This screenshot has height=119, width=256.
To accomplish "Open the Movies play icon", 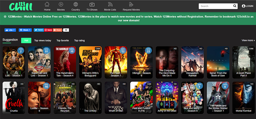I will coord(61,4).
